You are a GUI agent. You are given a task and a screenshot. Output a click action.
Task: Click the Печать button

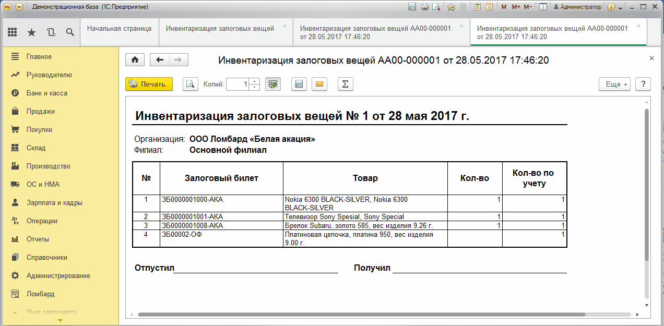(x=149, y=84)
